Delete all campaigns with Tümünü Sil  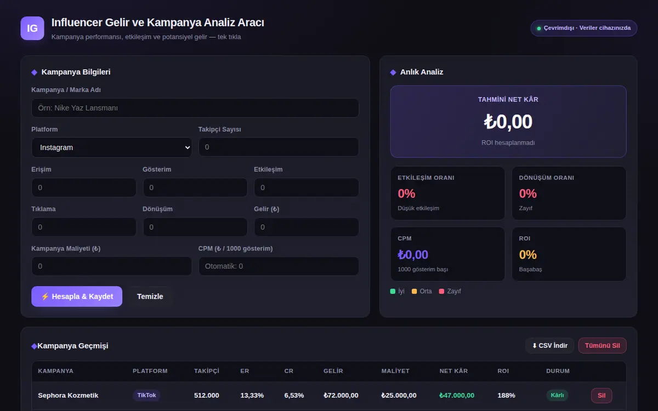click(602, 346)
